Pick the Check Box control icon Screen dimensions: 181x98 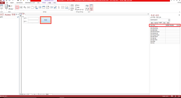55,7
